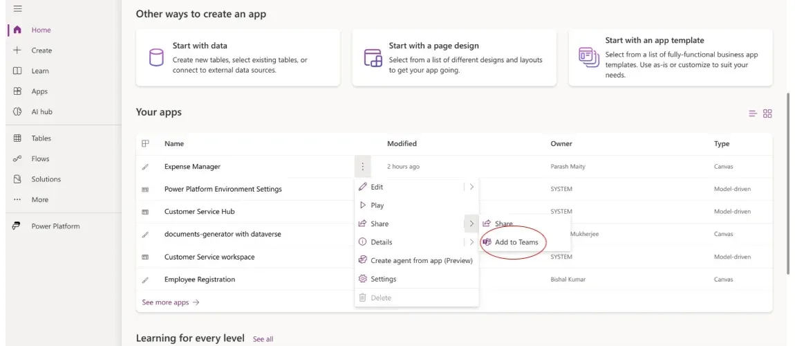Choose Edit in the context menu
The height and width of the screenshot is (346, 795).
point(377,187)
